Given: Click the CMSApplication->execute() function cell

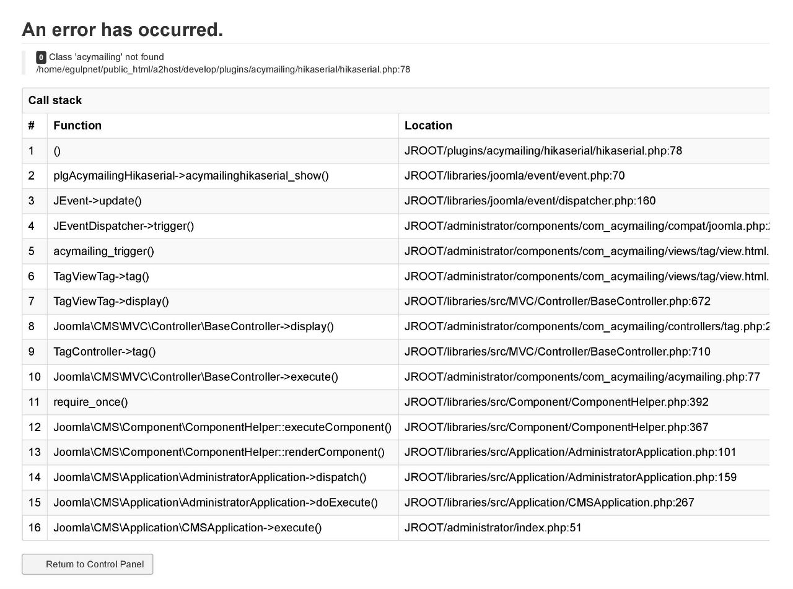Looking at the screenshot, I should [222, 528].
